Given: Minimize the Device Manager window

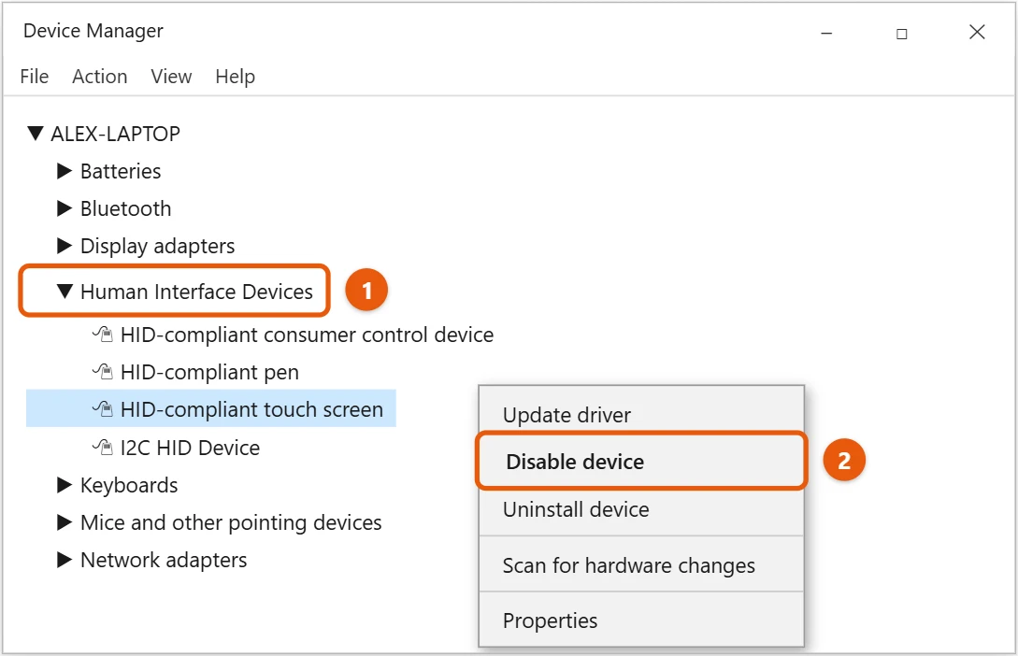Looking at the screenshot, I should pyautogui.click(x=826, y=33).
